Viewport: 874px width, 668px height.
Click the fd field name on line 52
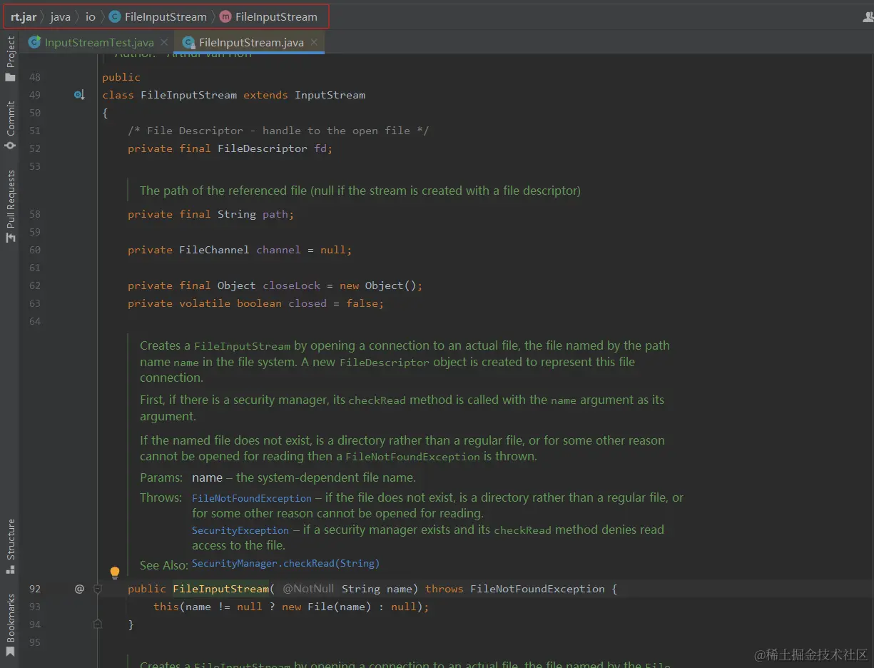pyautogui.click(x=320, y=148)
